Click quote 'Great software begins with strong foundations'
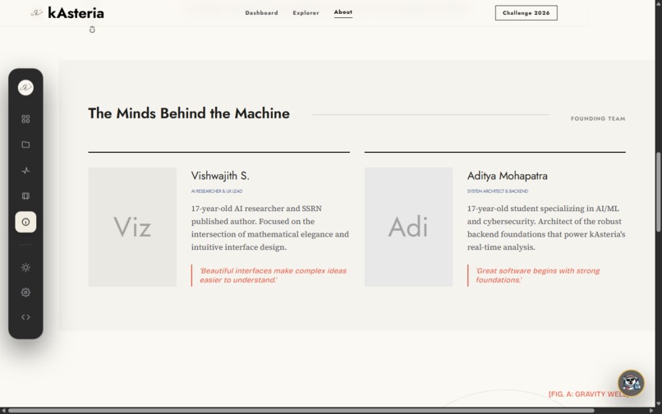This screenshot has width=662, height=414. click(x=537, y=275)
